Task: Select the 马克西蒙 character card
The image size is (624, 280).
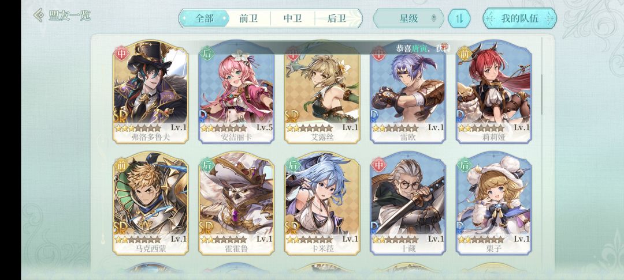Action: coord(150,203)
